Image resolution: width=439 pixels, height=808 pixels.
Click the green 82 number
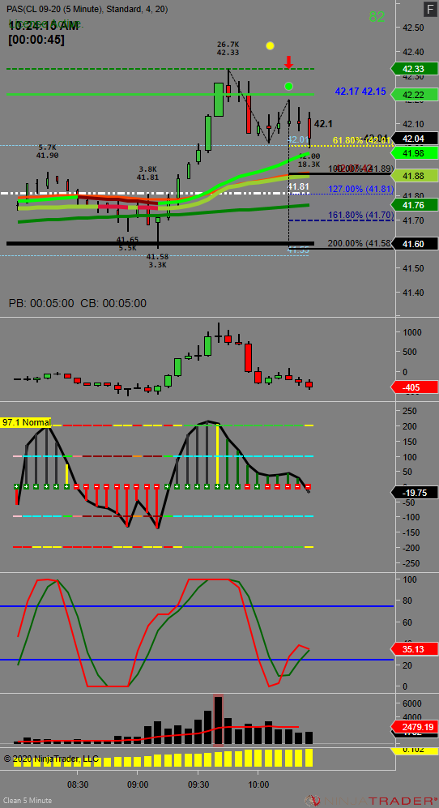377,17
